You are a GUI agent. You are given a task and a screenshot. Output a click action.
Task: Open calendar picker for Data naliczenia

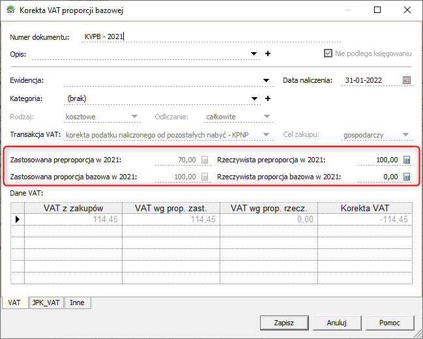point(407,80)
